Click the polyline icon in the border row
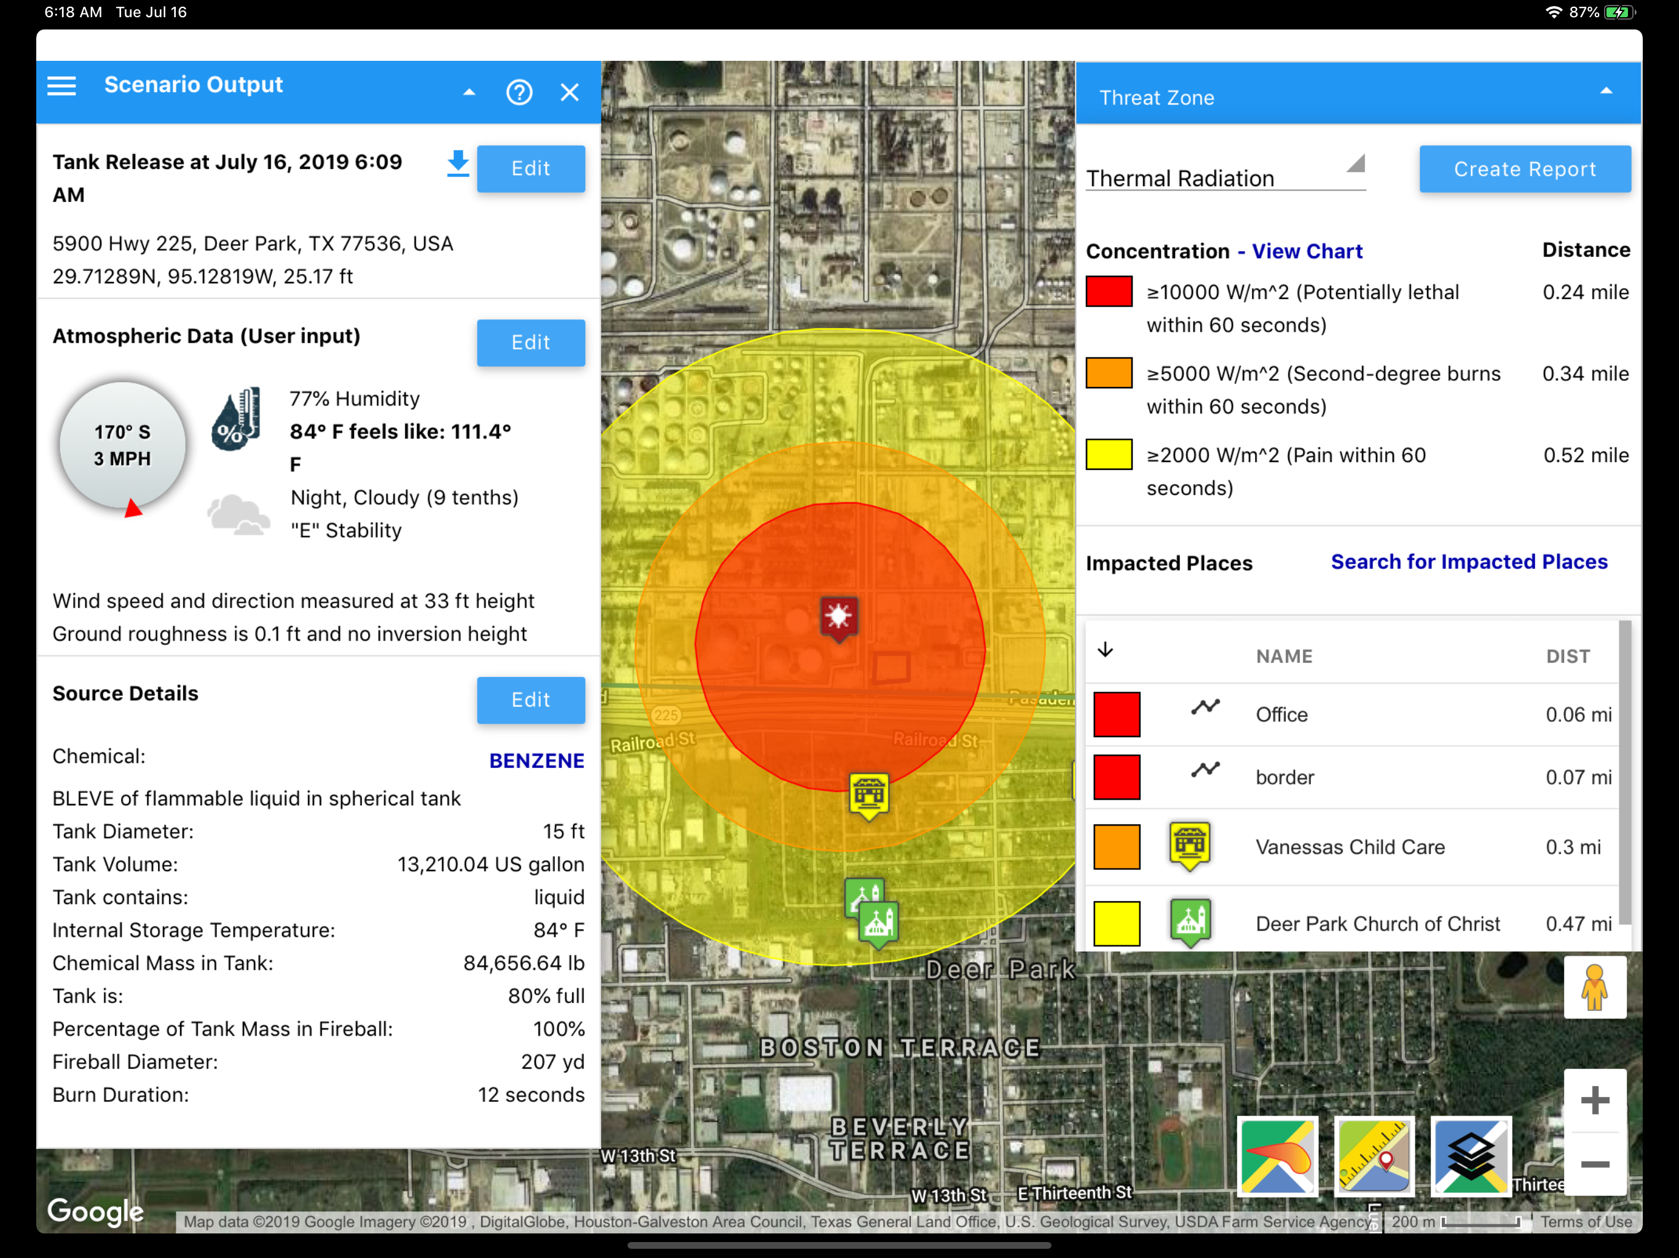 tap(1205, 770)
